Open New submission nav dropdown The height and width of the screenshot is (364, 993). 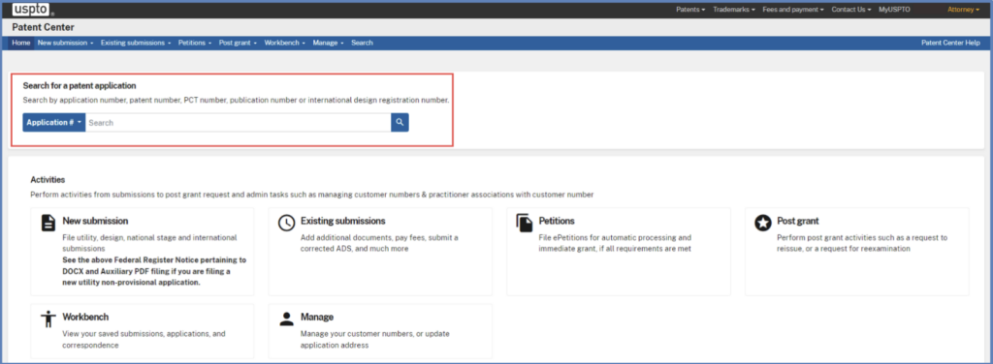65,43
